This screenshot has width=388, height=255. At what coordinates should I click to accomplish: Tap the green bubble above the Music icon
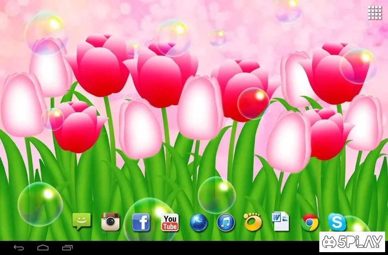point(216,195)
